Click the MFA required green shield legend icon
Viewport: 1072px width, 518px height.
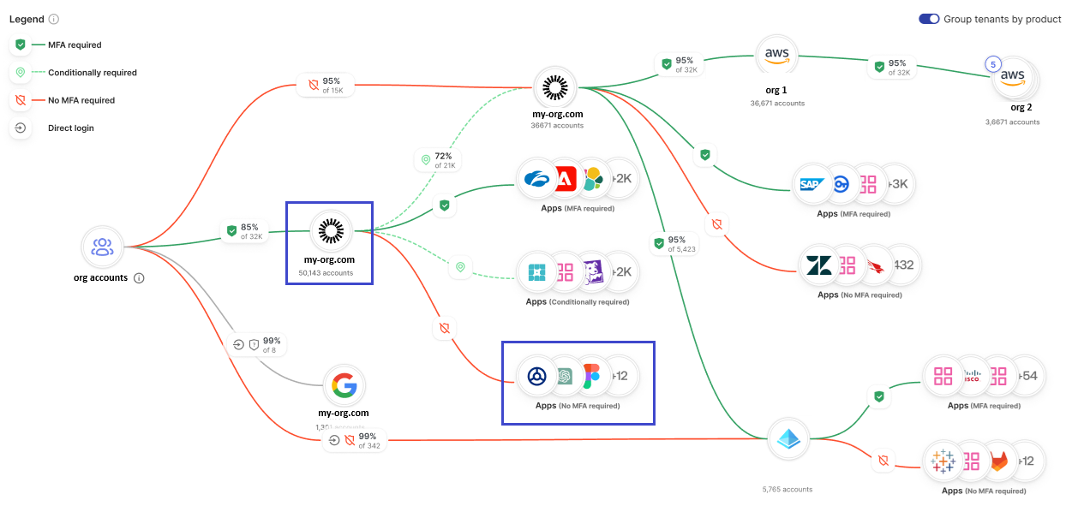[20, 45]
